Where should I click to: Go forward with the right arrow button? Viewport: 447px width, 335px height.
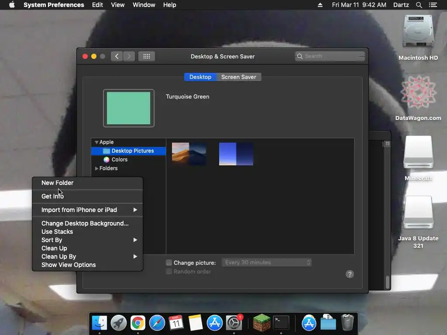129,56
